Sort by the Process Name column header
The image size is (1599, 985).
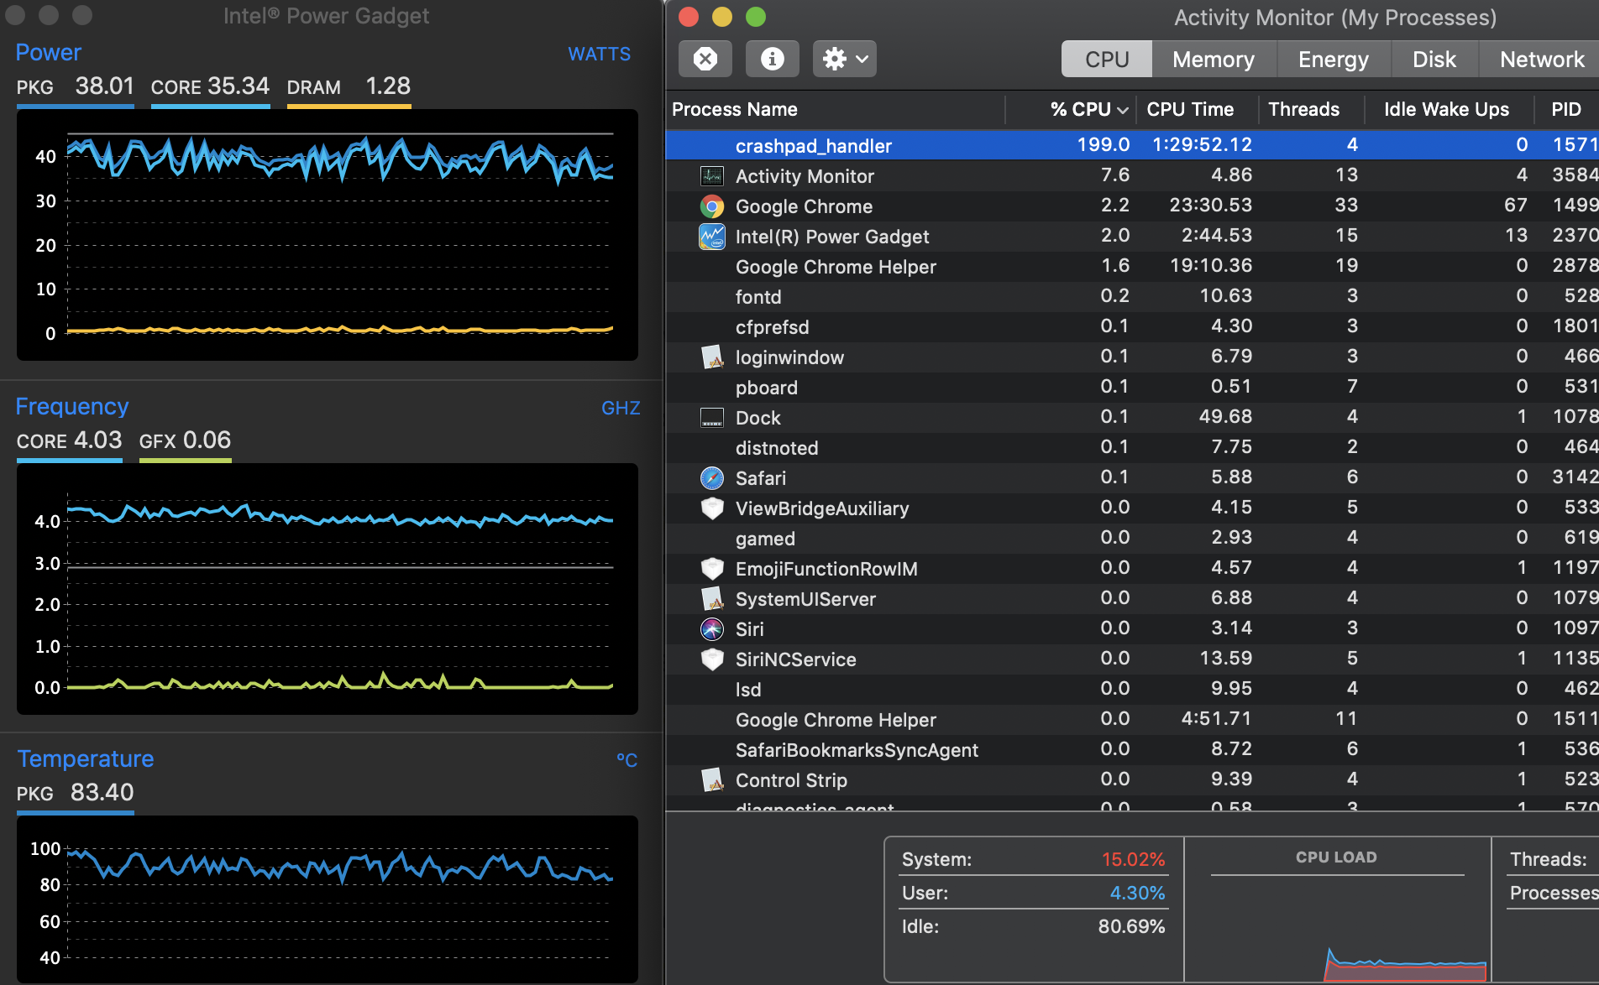click(735, 109)
